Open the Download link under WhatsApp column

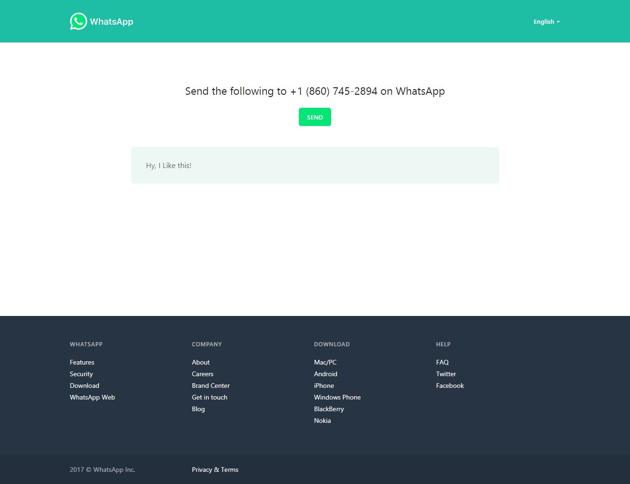85,386
